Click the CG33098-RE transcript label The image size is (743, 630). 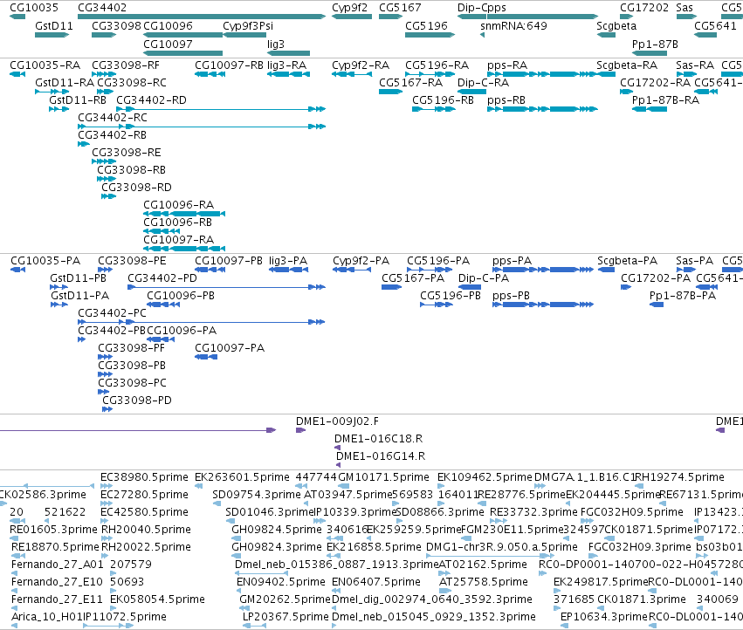click(126, 153)
